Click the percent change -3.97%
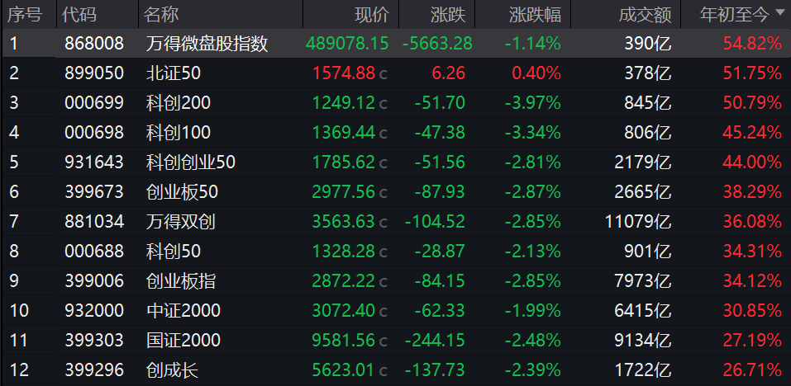 (x=533, y=103)
